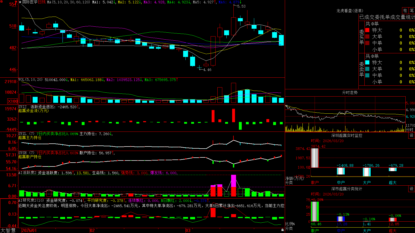Click the 5.53 high price annotation
This screenshot has height=233, width=415.
coord(241,6)
